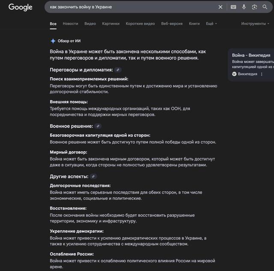Start voice search with the microphone icon
Viewport: 274px width, 271px height.
coord(244,7)
